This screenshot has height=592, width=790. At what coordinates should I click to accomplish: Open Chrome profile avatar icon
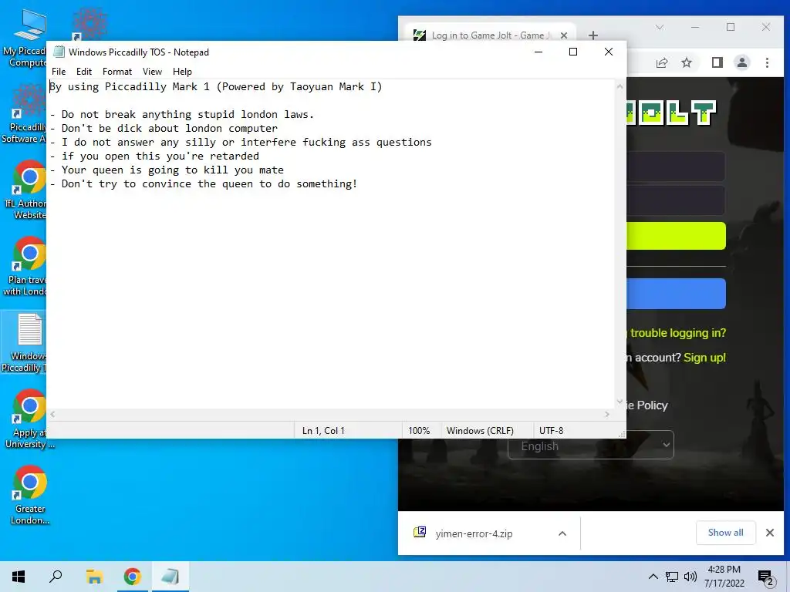point(741,62)
